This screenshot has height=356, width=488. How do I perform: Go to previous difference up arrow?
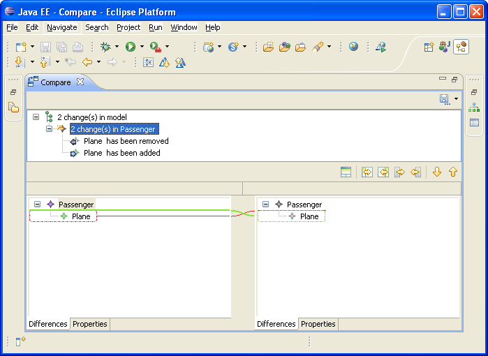tap(453, 172)
